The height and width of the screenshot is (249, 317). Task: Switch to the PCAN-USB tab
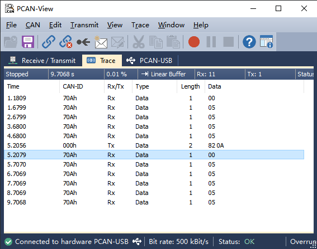pyautogui.click(x=150, y=60)
